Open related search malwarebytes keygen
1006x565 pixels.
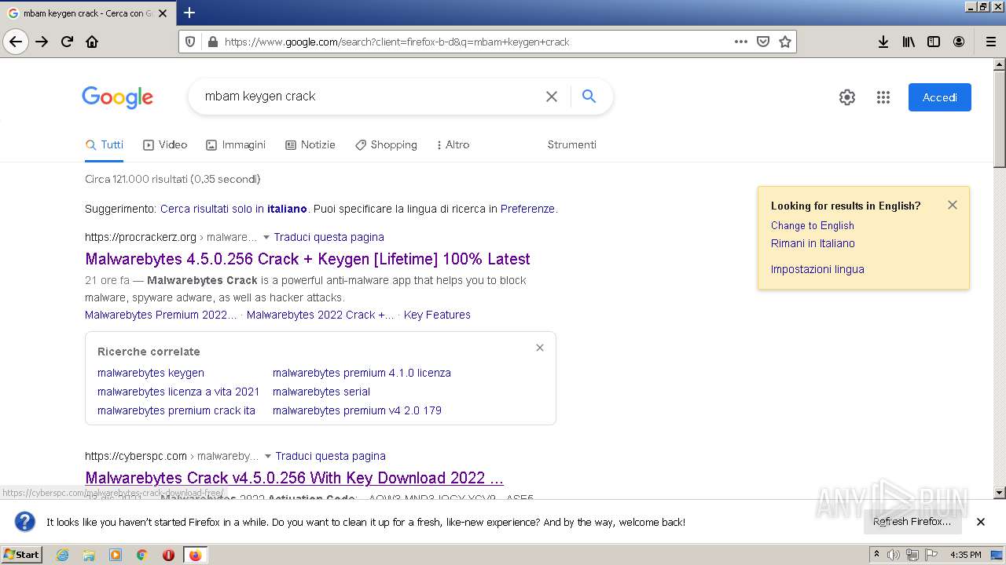click(x=151, y=373)
